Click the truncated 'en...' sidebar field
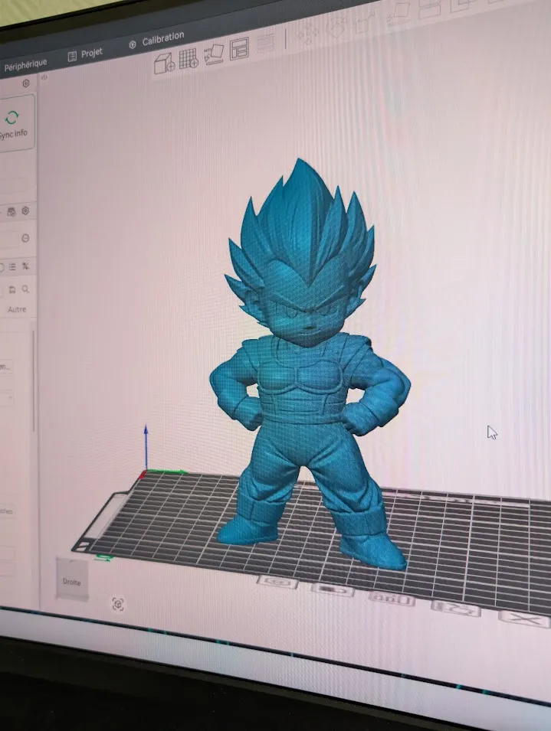Screen dimensions: 551x731 point(5,367)
